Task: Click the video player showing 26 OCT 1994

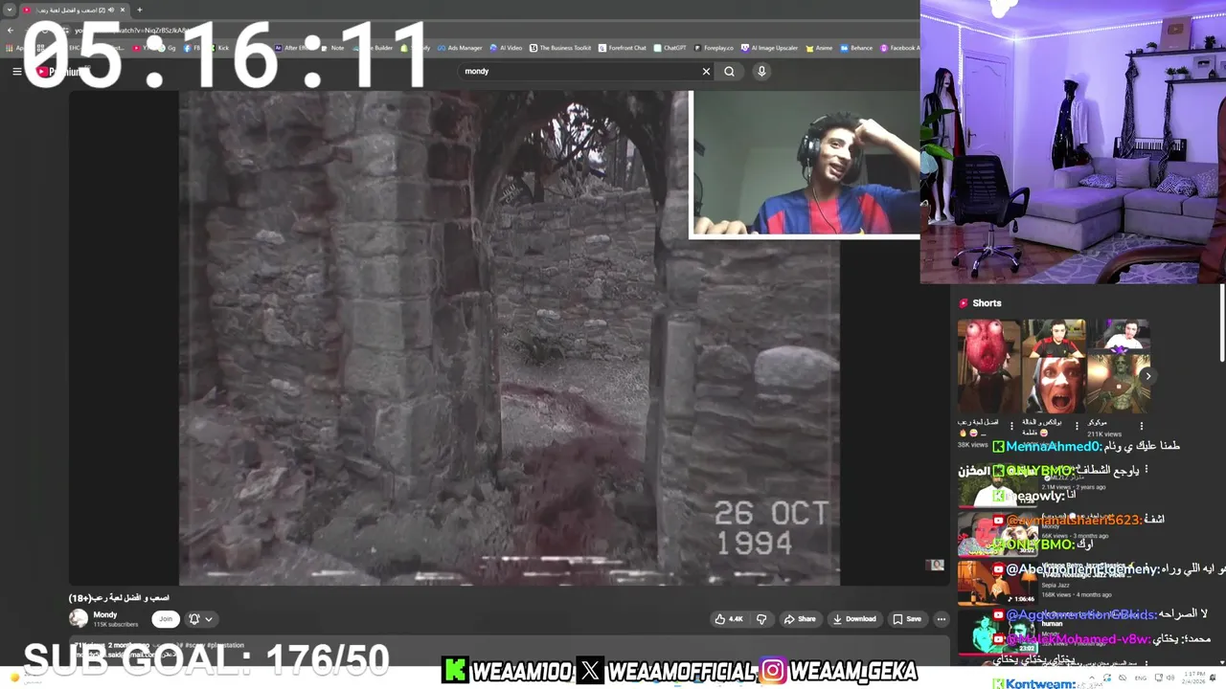Action: coord(509,338)
